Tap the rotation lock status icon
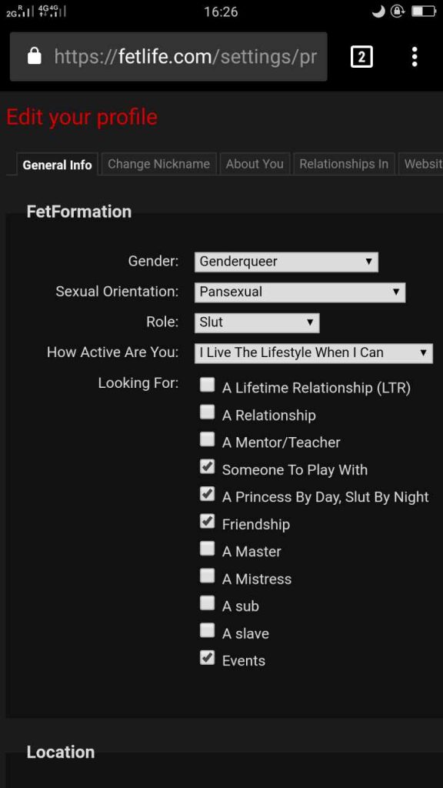Screen dimensions: 443x788 tap(398, 11)
